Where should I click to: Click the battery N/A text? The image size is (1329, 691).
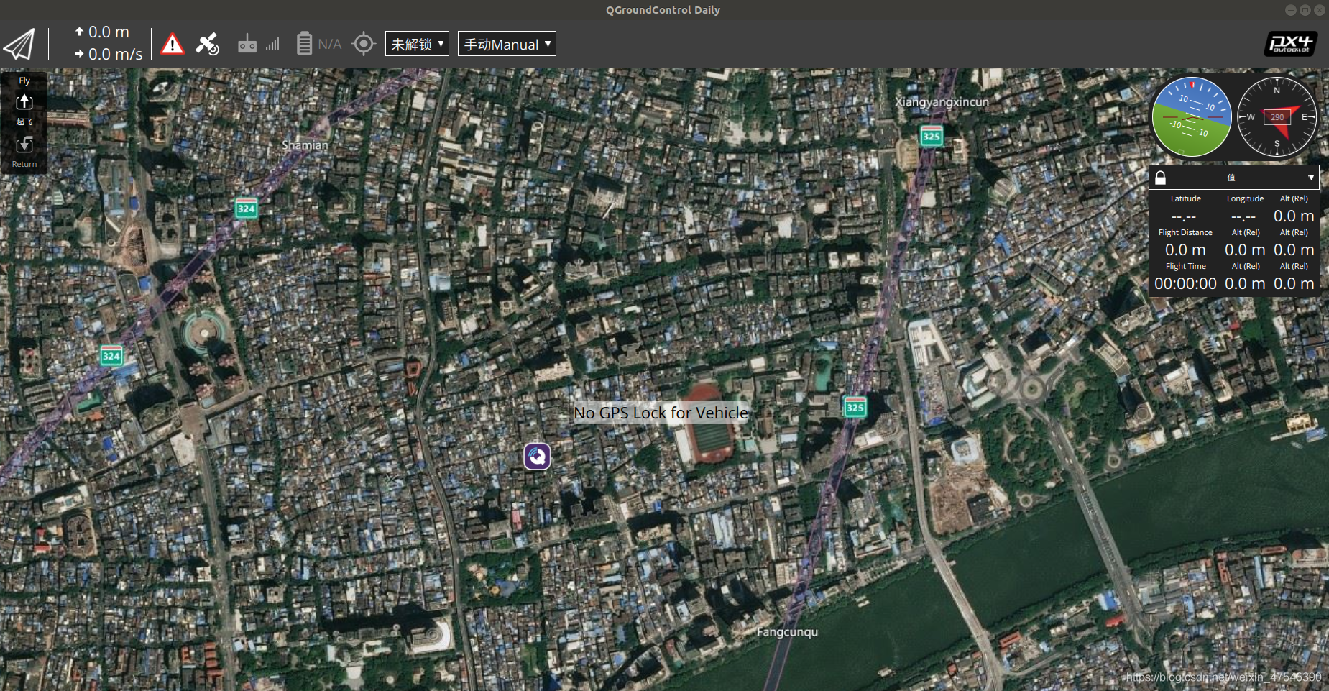tap(330, 45)
